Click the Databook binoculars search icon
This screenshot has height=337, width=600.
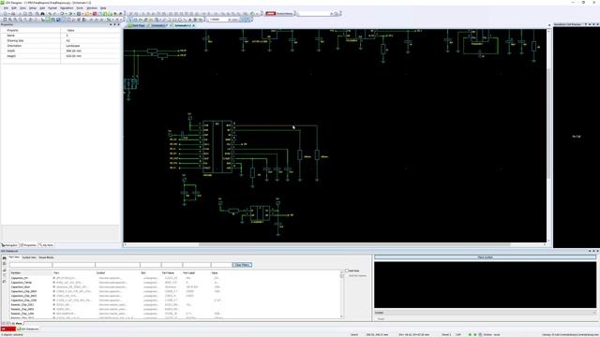(4, 258)
